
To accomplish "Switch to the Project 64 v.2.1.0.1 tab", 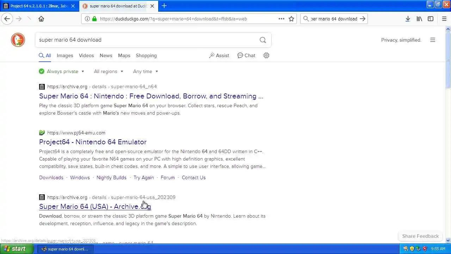I will click(39, 6).
